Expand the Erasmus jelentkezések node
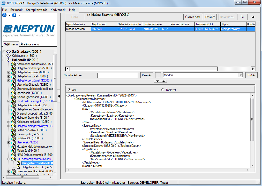 tap(9, 171)
